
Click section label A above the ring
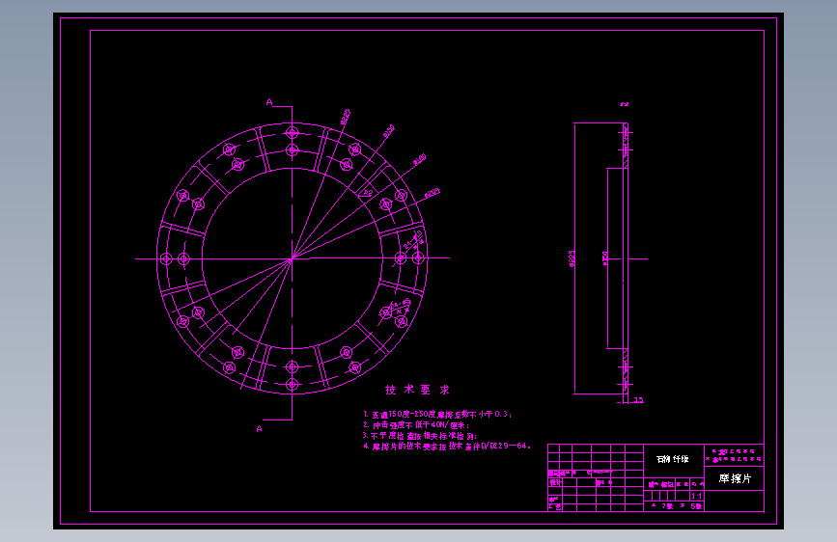[269, 102]
